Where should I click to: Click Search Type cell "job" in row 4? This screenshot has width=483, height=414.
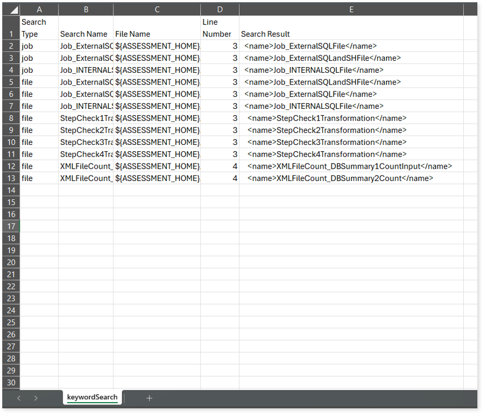click(39, 70)
